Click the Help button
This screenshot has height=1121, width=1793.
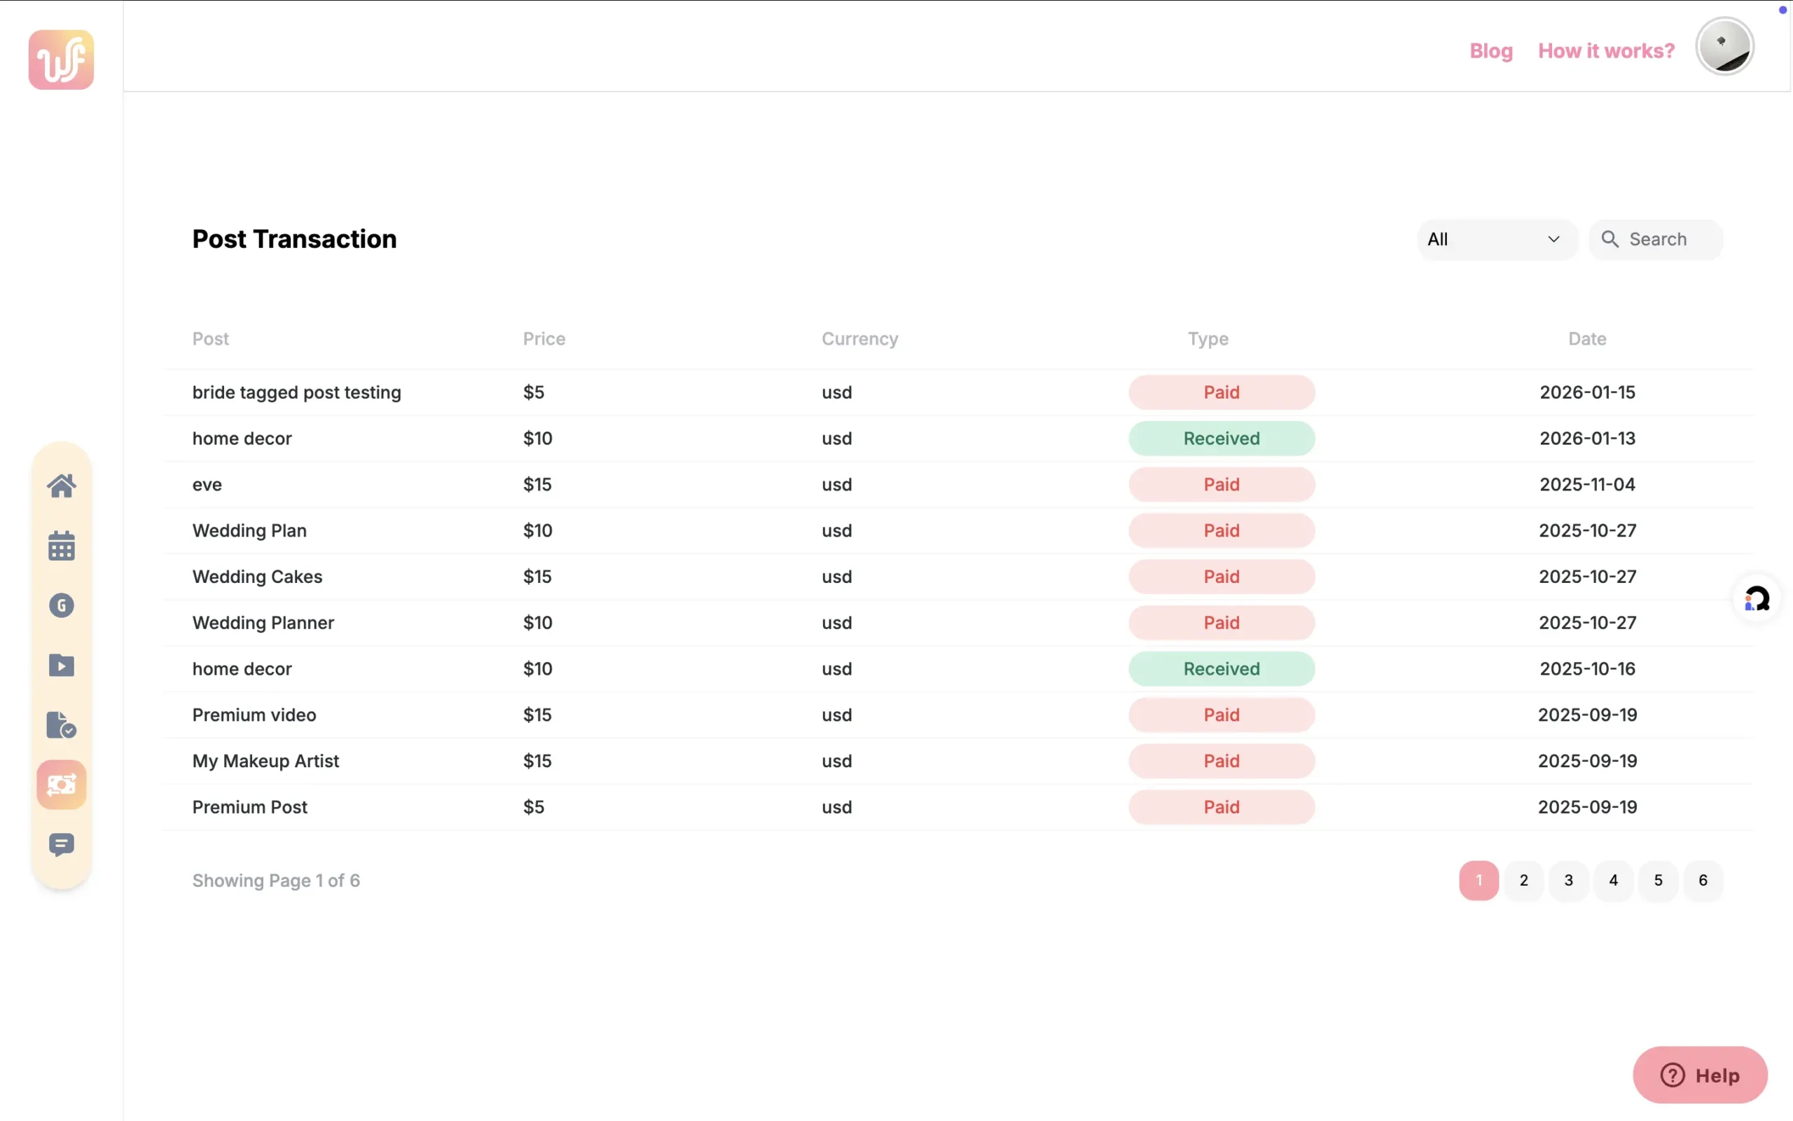(1700, 1075)
